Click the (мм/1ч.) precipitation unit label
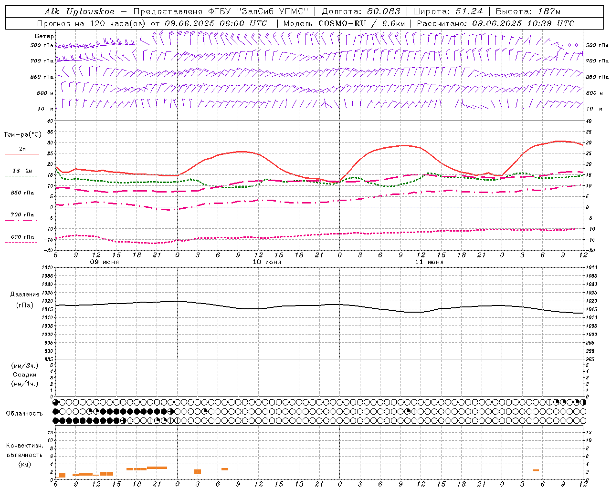The width and height of the screenshot is (611, 488). tap(24, 384)
